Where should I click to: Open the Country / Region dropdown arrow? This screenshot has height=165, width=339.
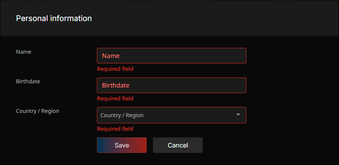pyautogui.click(x=238, y=115)
